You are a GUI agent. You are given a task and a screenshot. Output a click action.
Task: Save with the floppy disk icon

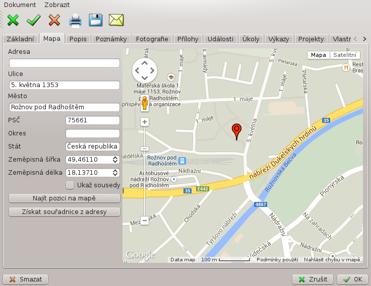click(96, 20)
